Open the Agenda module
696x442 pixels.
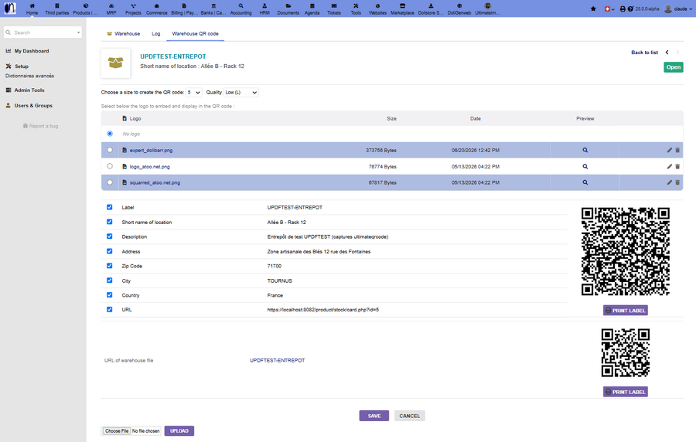[312, 8]
